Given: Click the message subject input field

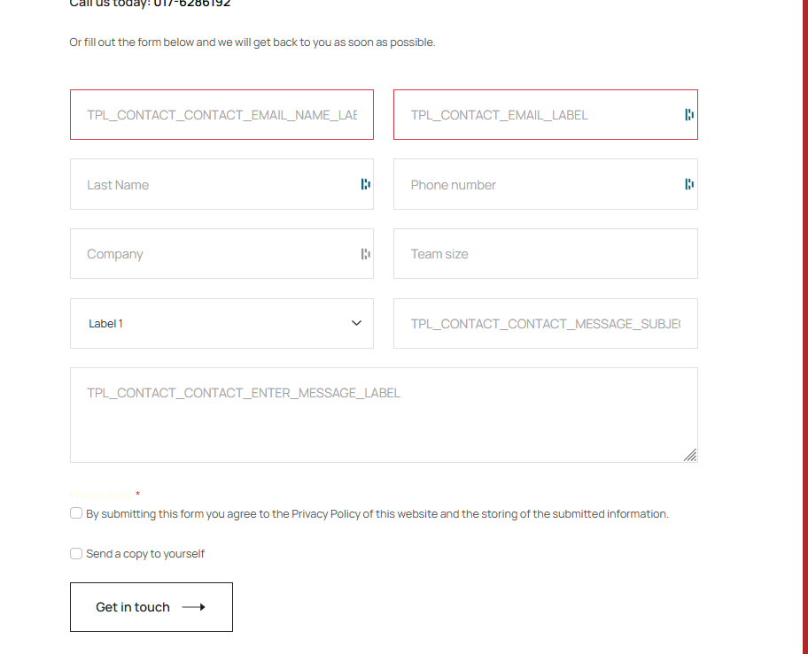Looking at the screenshot, I should pos(545,324).
